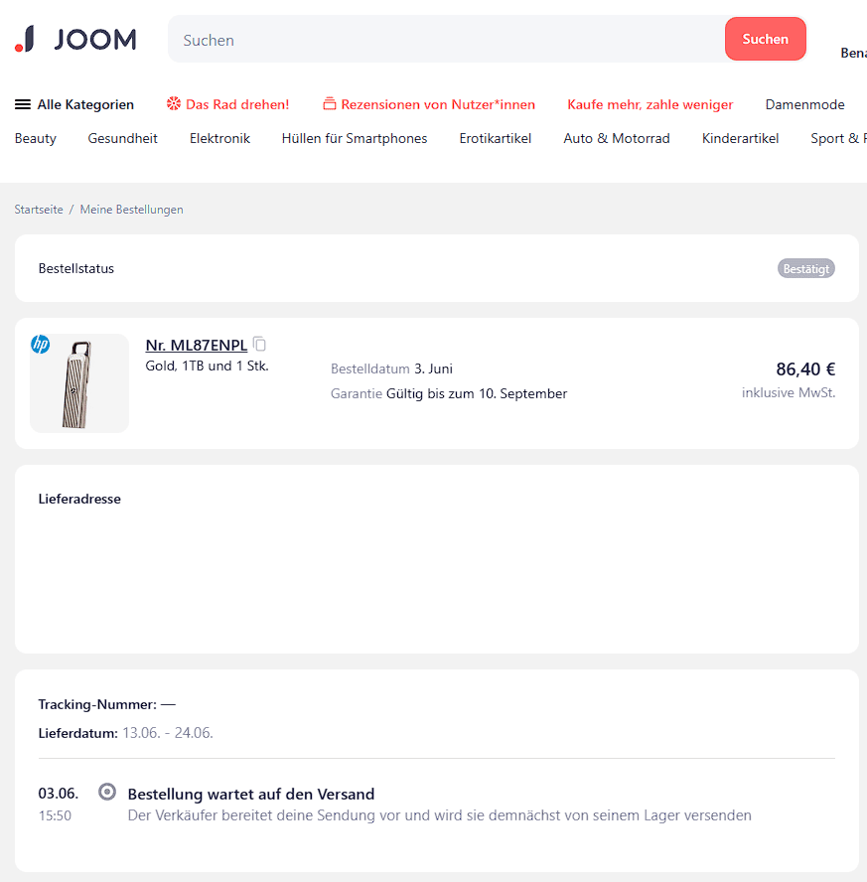This screenshot has width=867, height=882.
Task: Open the Alle Kategorien hamburger menu
Action: (74, 104)
